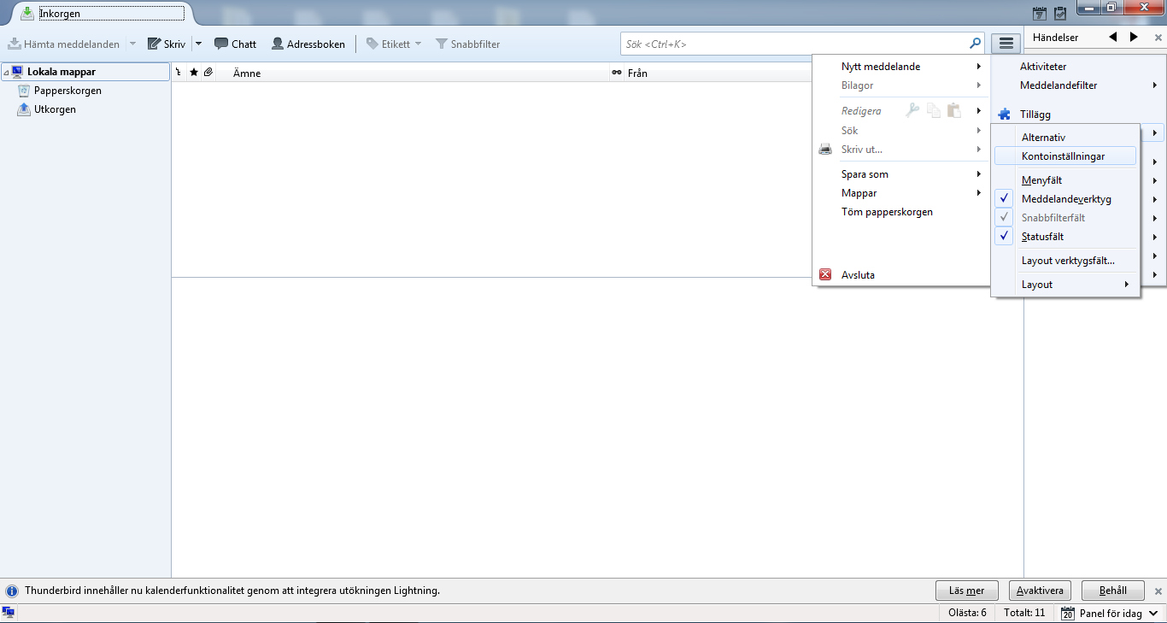This screenshot has width=1167, height=623.
Task: Open the Hämta meddelanden dropdown arrow
Action: click(x=132, y=44)
